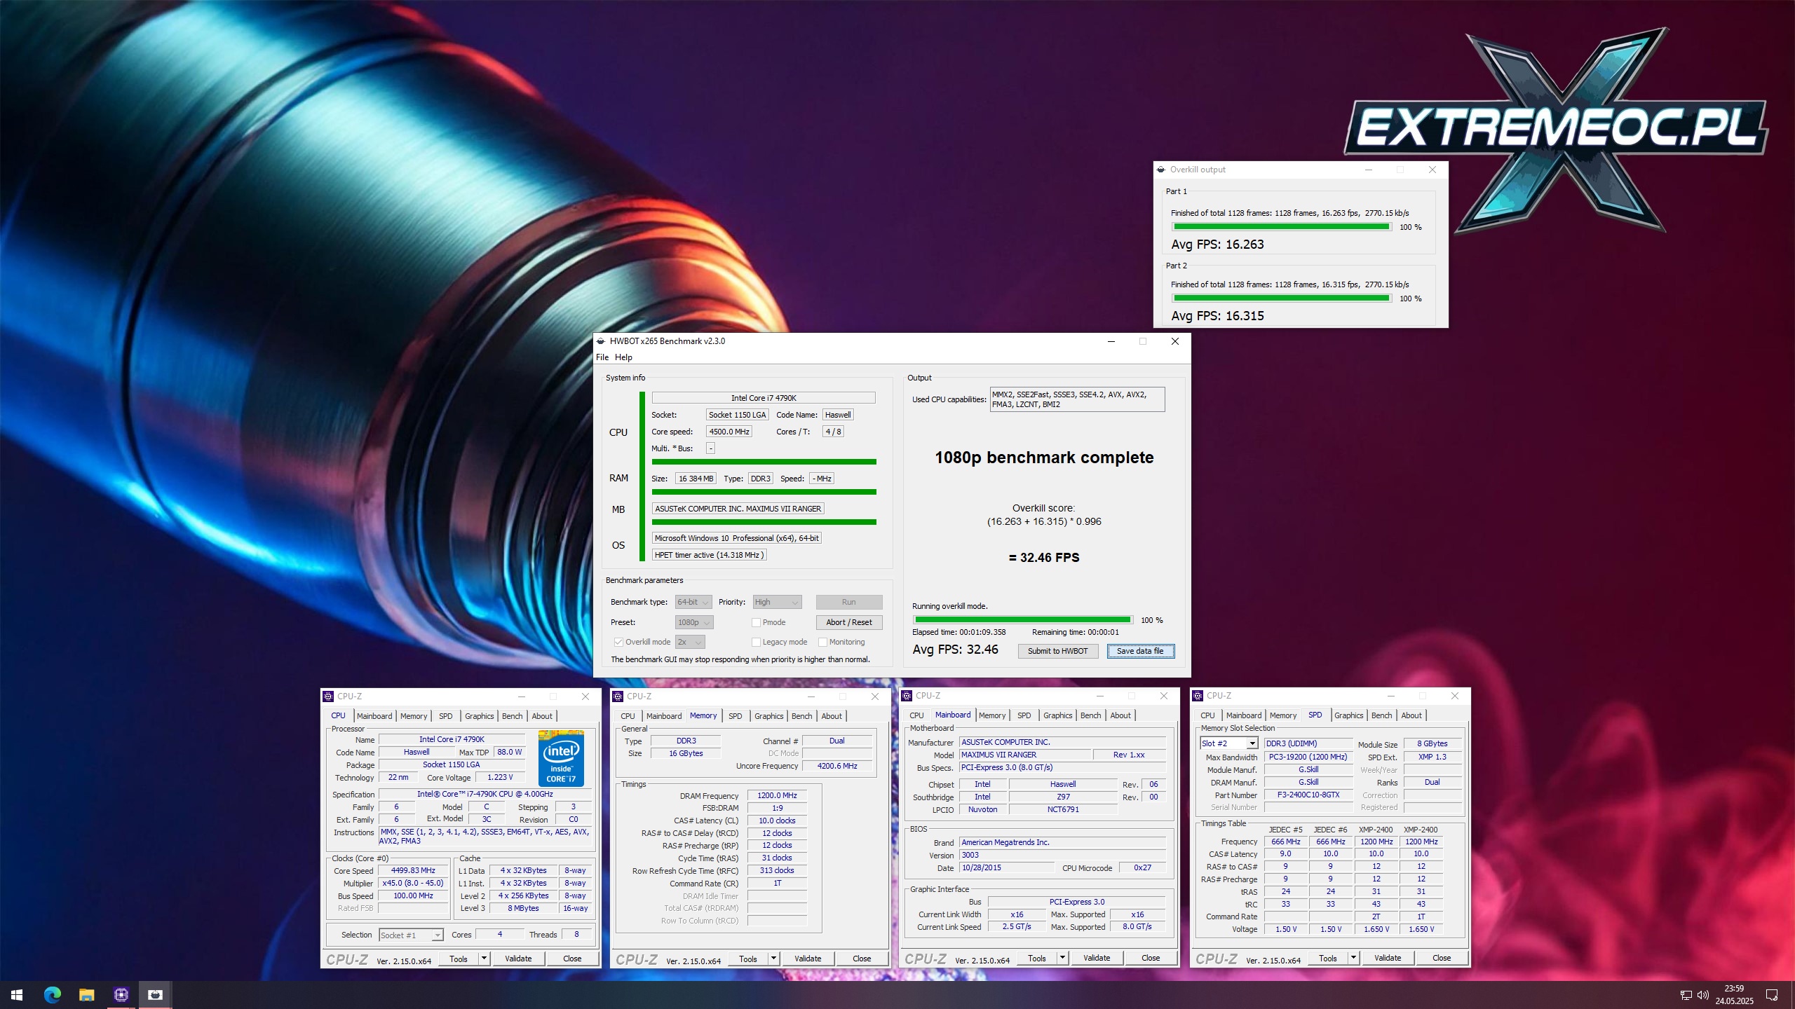This screenshot has width=1795, height=1009.
Task: Open the notification center icon
Action: [1772, 995]
